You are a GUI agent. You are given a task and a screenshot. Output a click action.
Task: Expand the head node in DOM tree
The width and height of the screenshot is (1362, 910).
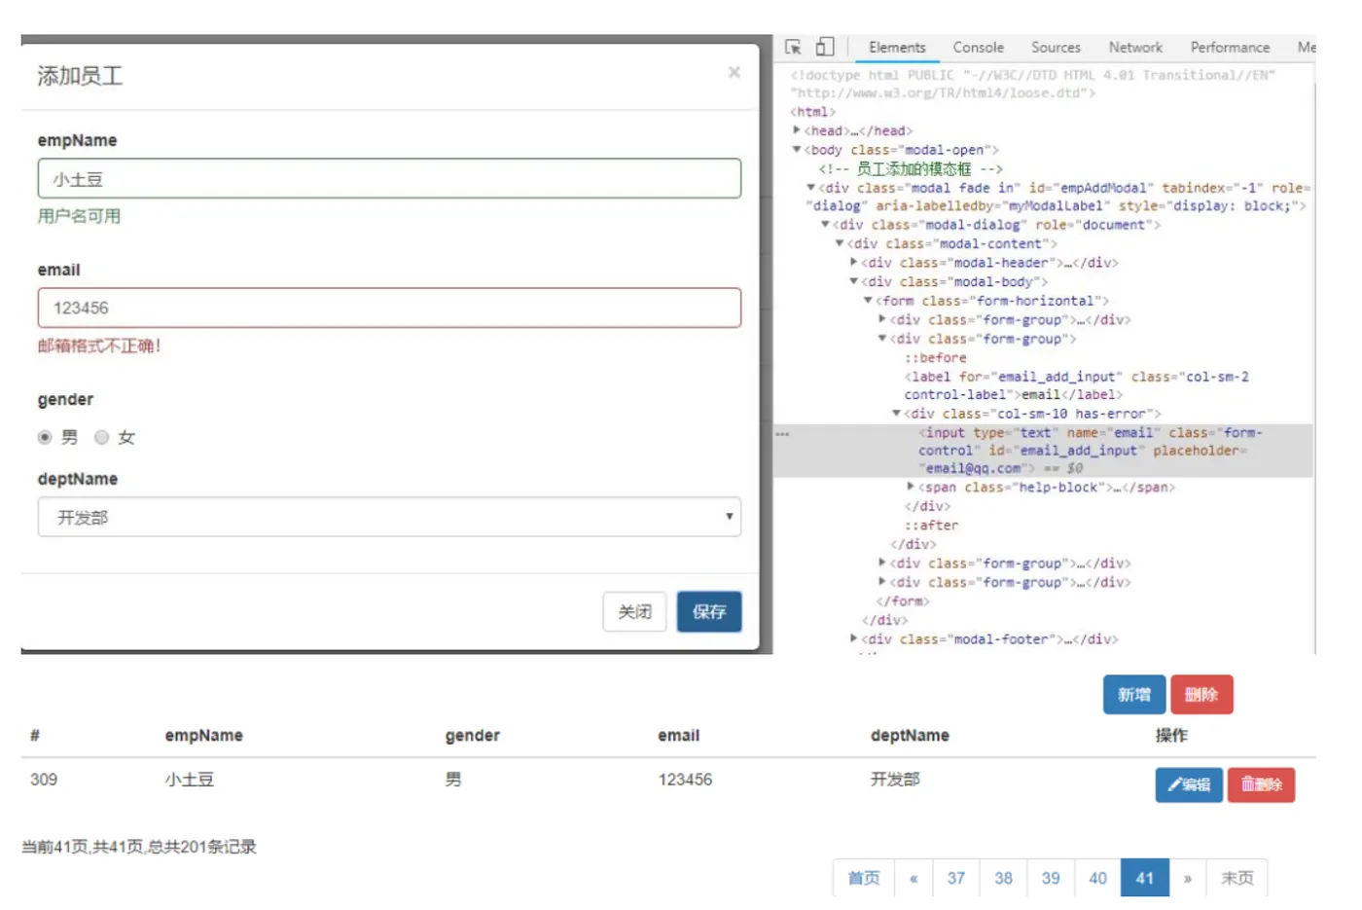coord(797,130)
